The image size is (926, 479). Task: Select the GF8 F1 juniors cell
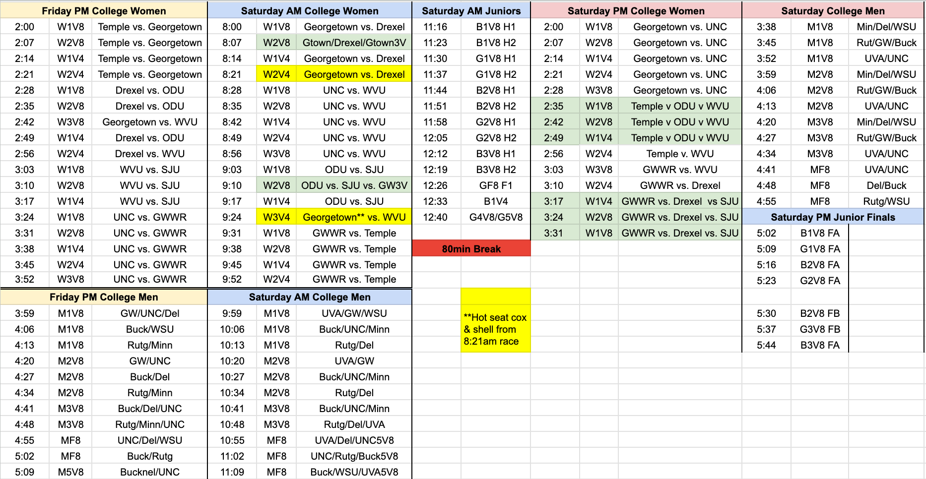click(496, 185)
